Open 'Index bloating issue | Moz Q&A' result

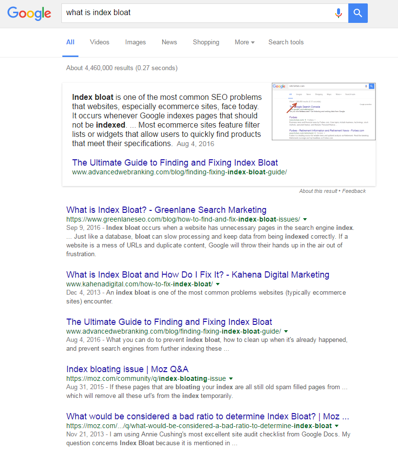coord(128,369)
